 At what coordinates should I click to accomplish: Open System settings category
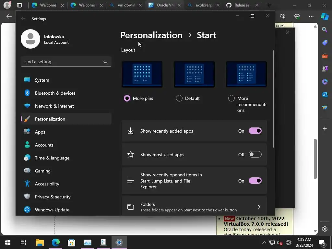point(66,80)
